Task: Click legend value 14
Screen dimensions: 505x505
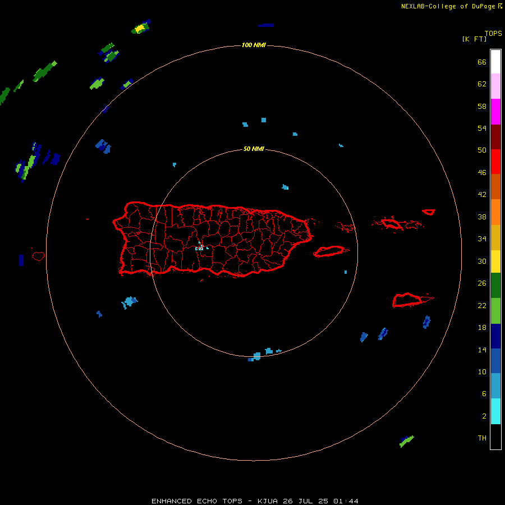Action: [x=482, y=350]
